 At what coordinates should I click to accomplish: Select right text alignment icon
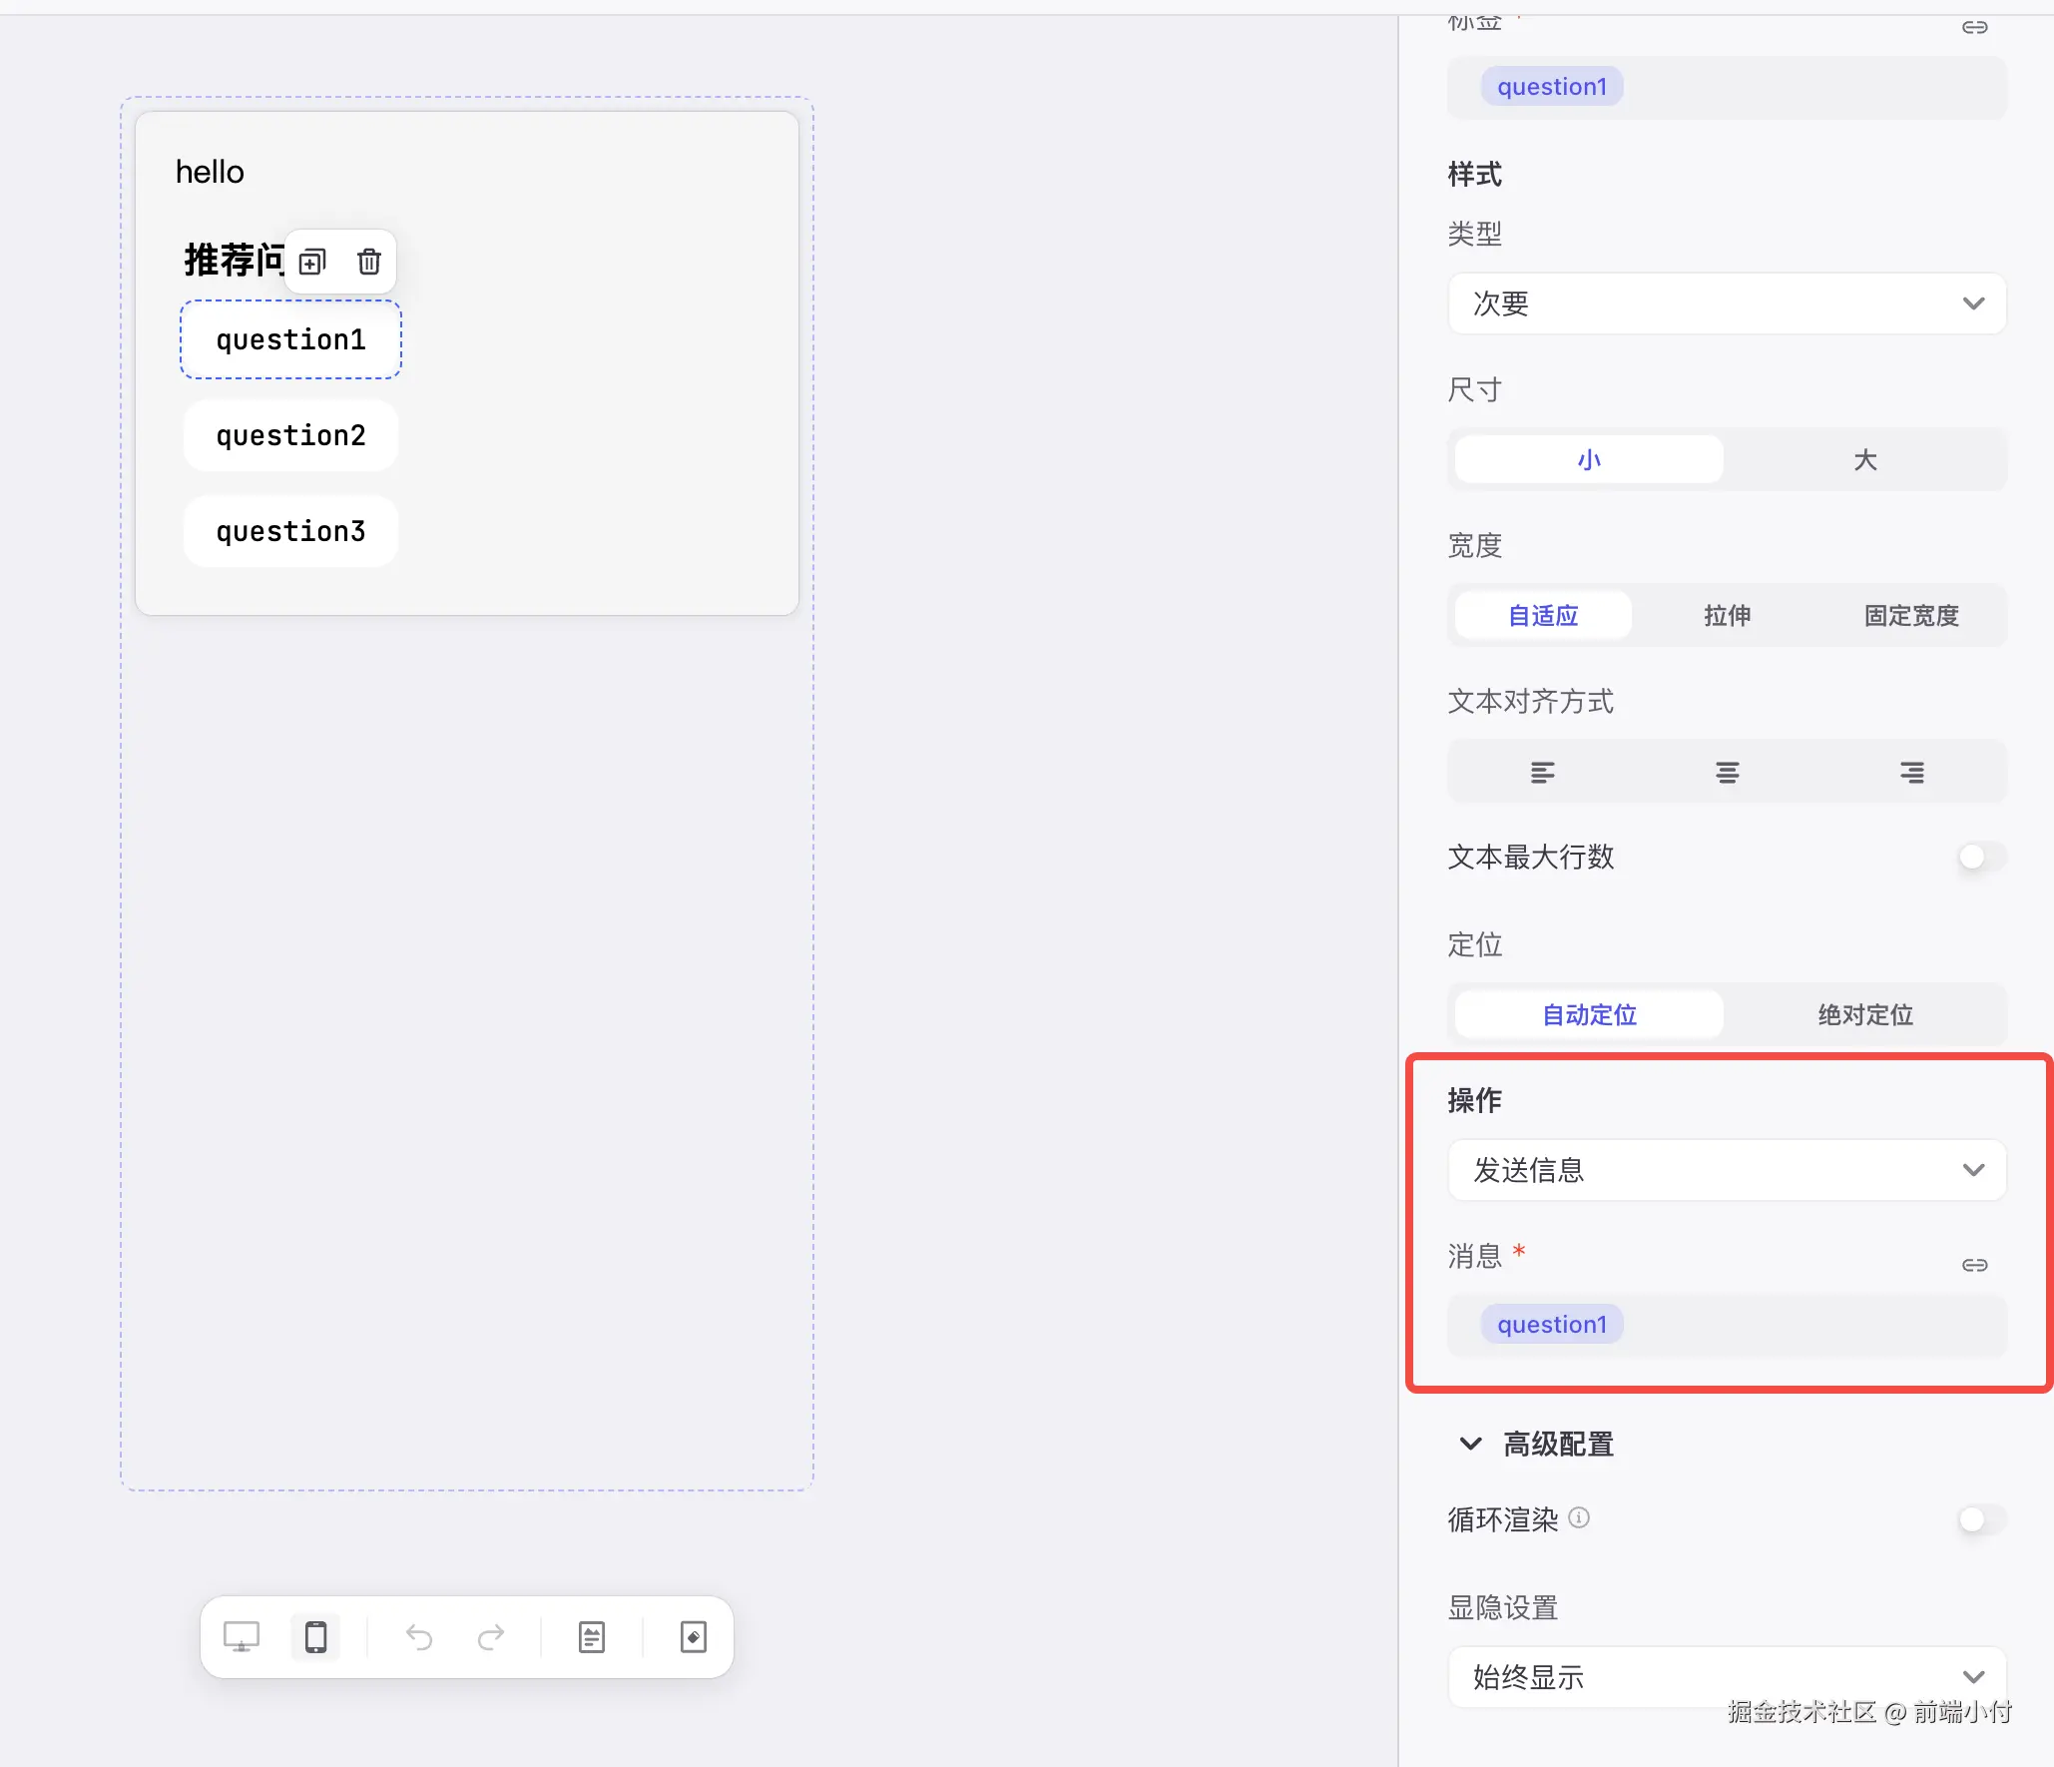(1911, 772)
